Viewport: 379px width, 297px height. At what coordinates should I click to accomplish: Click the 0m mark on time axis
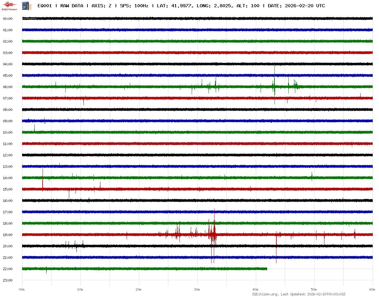coord(22,289)
